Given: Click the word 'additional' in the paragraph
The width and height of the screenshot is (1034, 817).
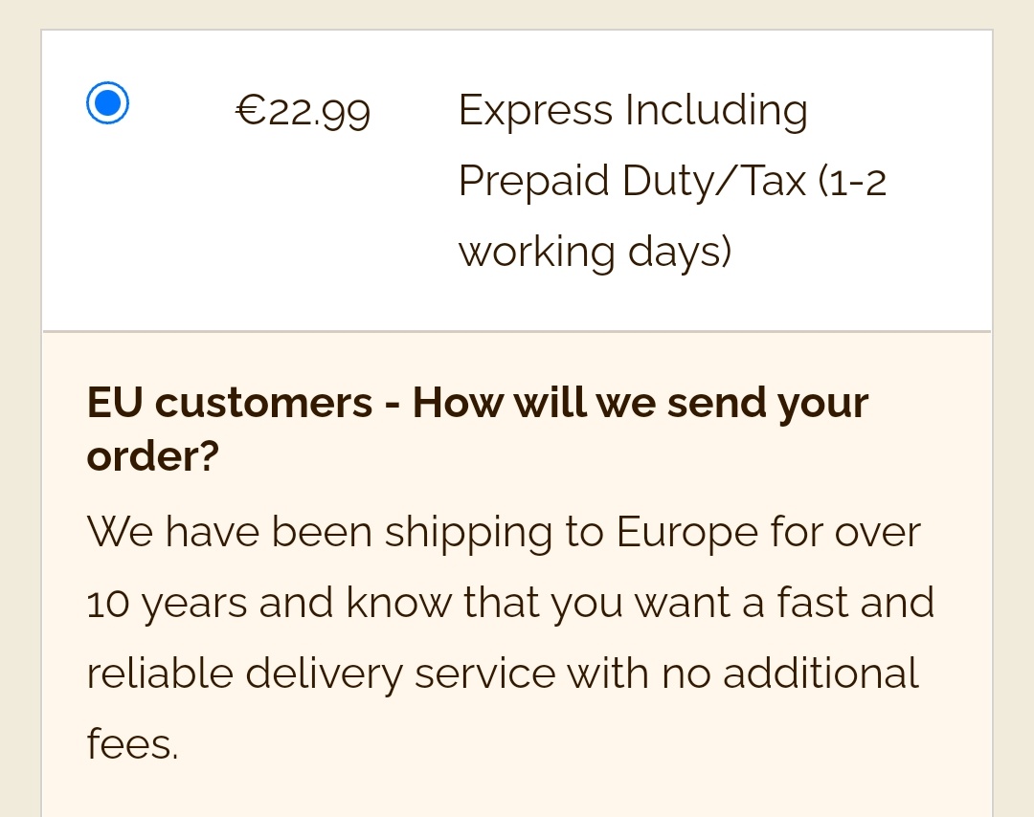Looking at the screenshot, I should (821, 673).
